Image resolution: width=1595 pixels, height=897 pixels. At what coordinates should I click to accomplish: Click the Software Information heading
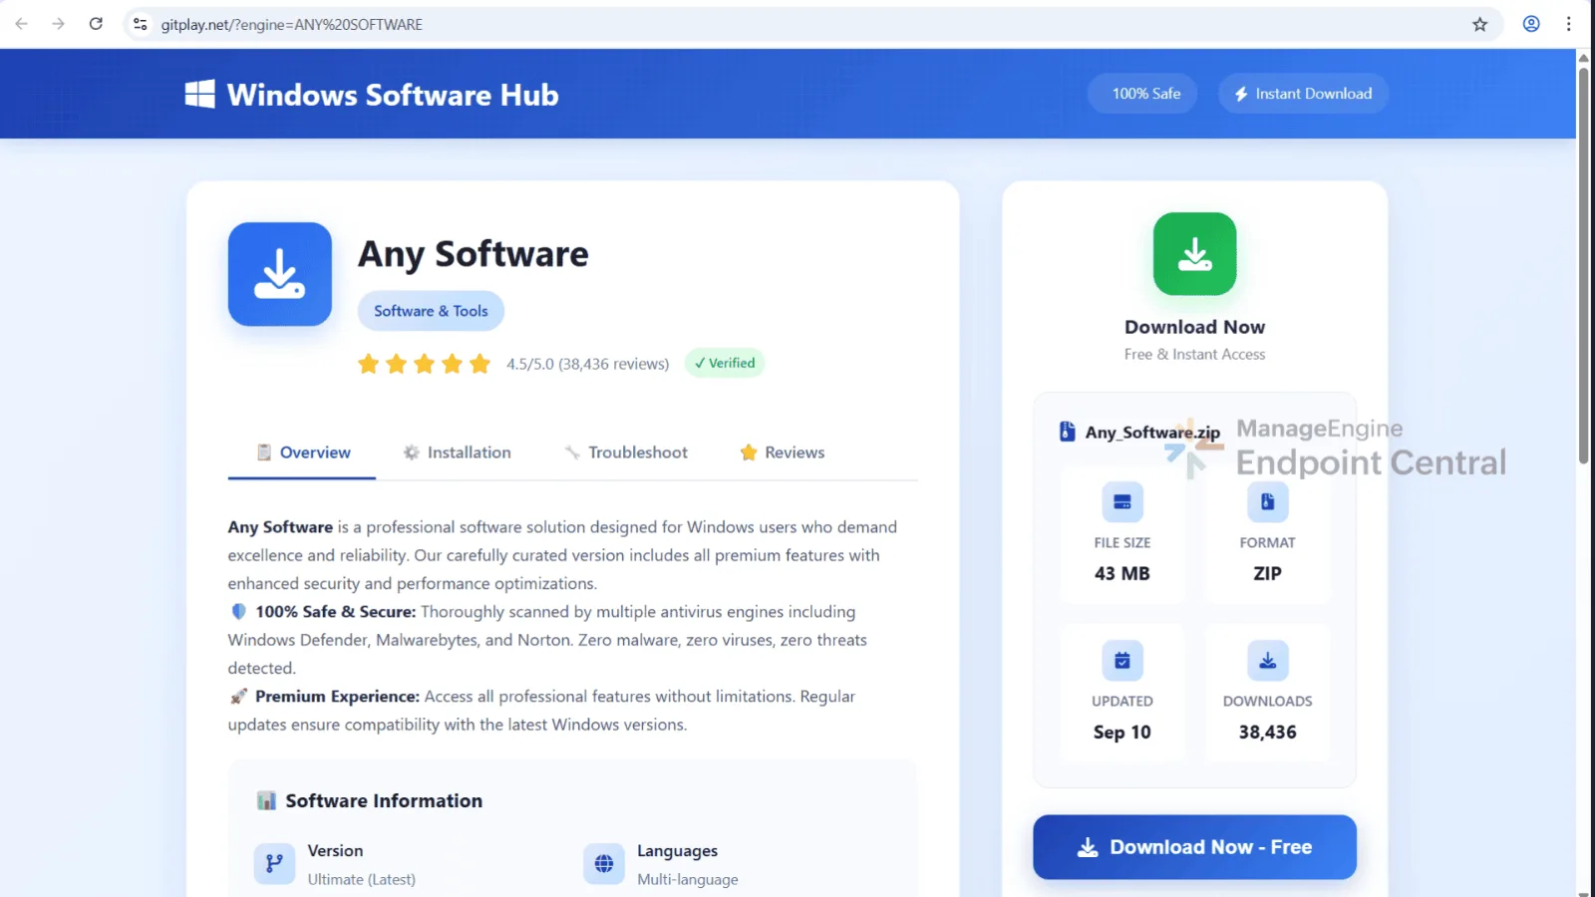tap(384, 800)
